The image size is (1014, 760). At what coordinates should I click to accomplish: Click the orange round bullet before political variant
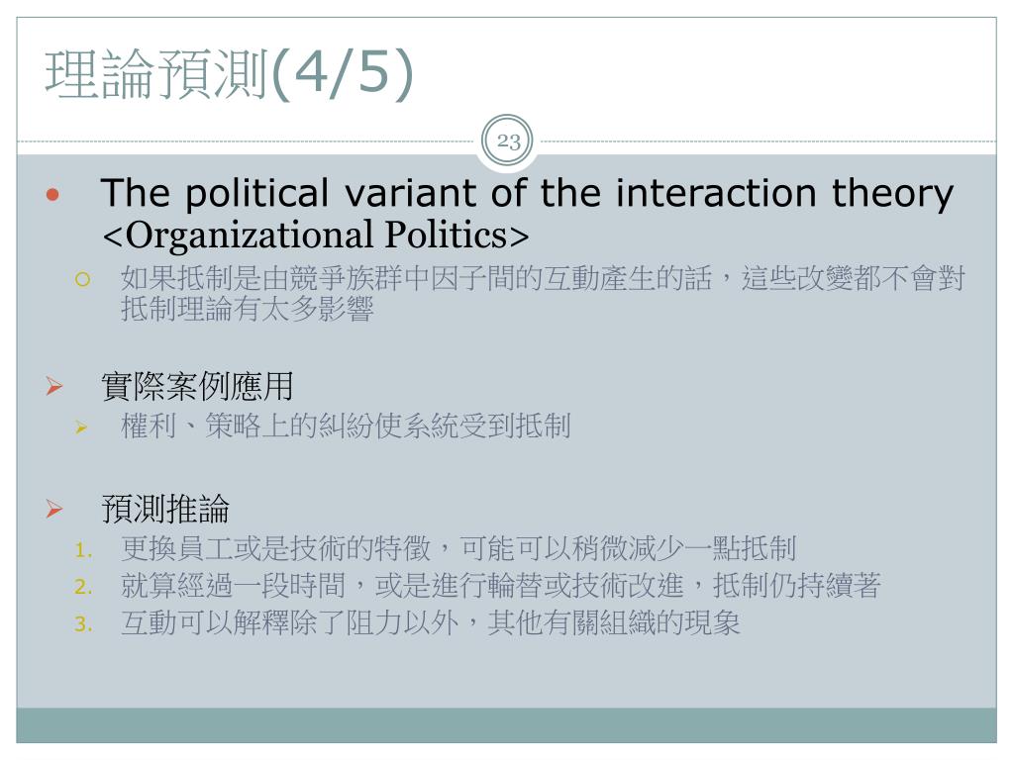click(53, 194)
